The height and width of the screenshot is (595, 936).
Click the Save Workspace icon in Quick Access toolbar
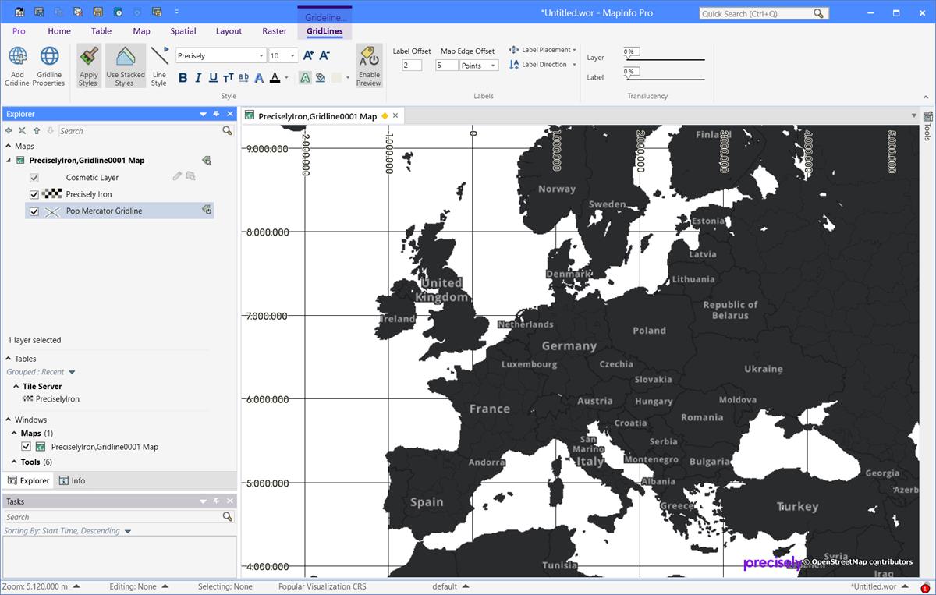(x=97, y=12)
